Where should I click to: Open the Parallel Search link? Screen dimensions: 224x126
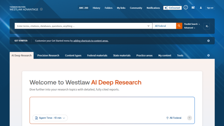click(x=192, y=24)
